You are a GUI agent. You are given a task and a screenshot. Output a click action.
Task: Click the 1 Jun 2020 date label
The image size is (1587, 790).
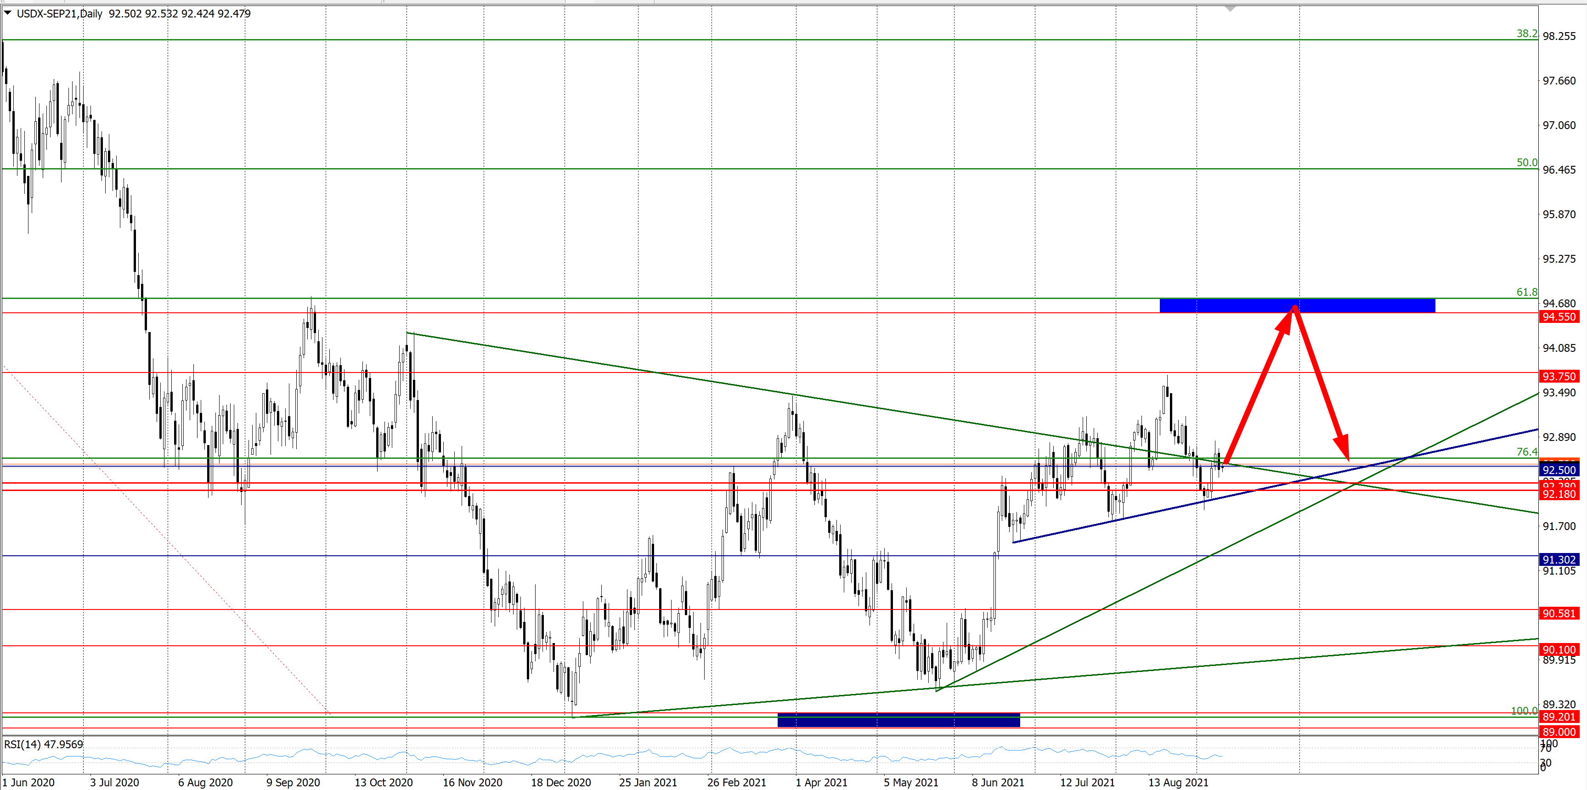point(28,783)
